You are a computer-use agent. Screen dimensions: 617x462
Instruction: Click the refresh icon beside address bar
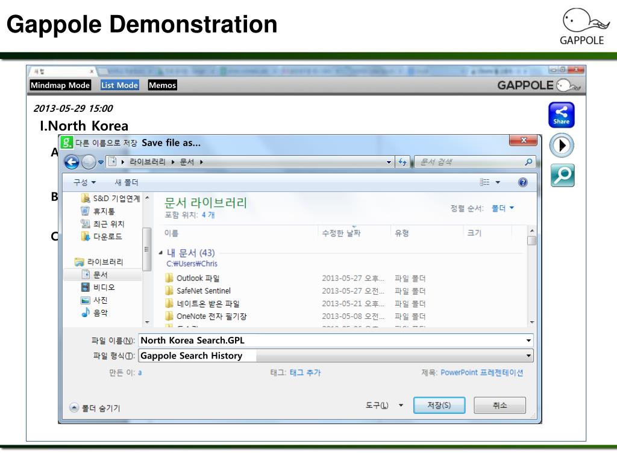402,162
